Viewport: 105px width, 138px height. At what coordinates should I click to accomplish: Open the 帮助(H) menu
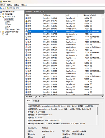click(24, 5)
